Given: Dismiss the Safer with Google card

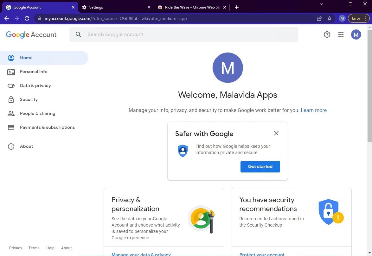Looking at the screenshot, I should tap(276, 133).
